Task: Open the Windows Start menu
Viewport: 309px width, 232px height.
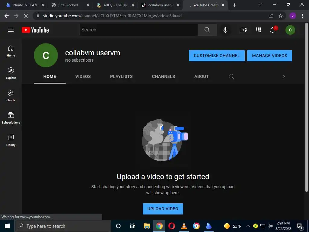Action: [7, 226]
